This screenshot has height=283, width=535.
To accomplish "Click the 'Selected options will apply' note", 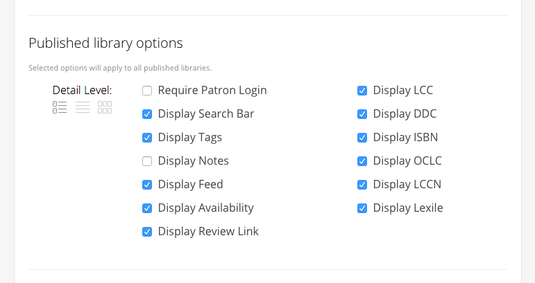I will (x=119, y=68).
